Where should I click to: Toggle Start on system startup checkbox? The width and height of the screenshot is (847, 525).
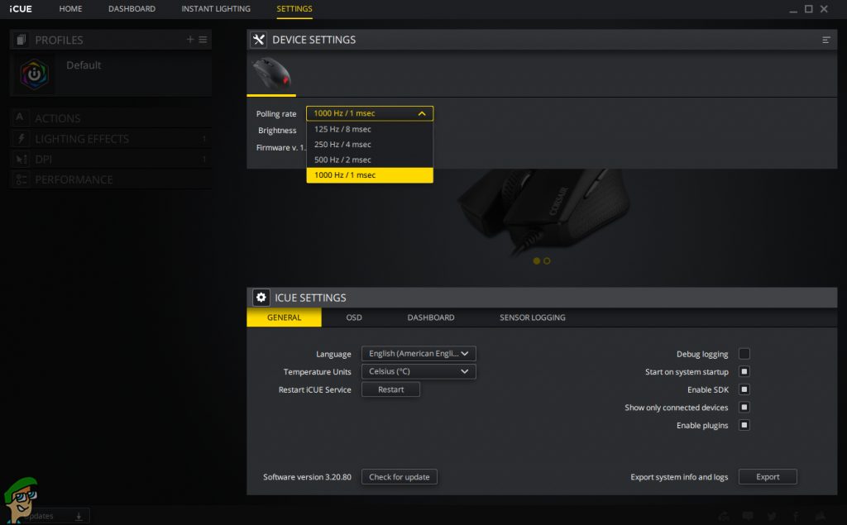744,372
